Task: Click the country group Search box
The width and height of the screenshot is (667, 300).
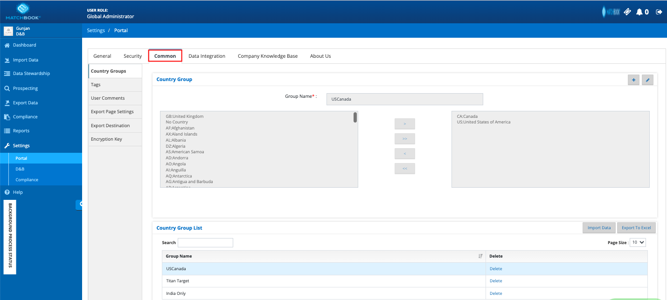Action: click(x=205, y=243)
